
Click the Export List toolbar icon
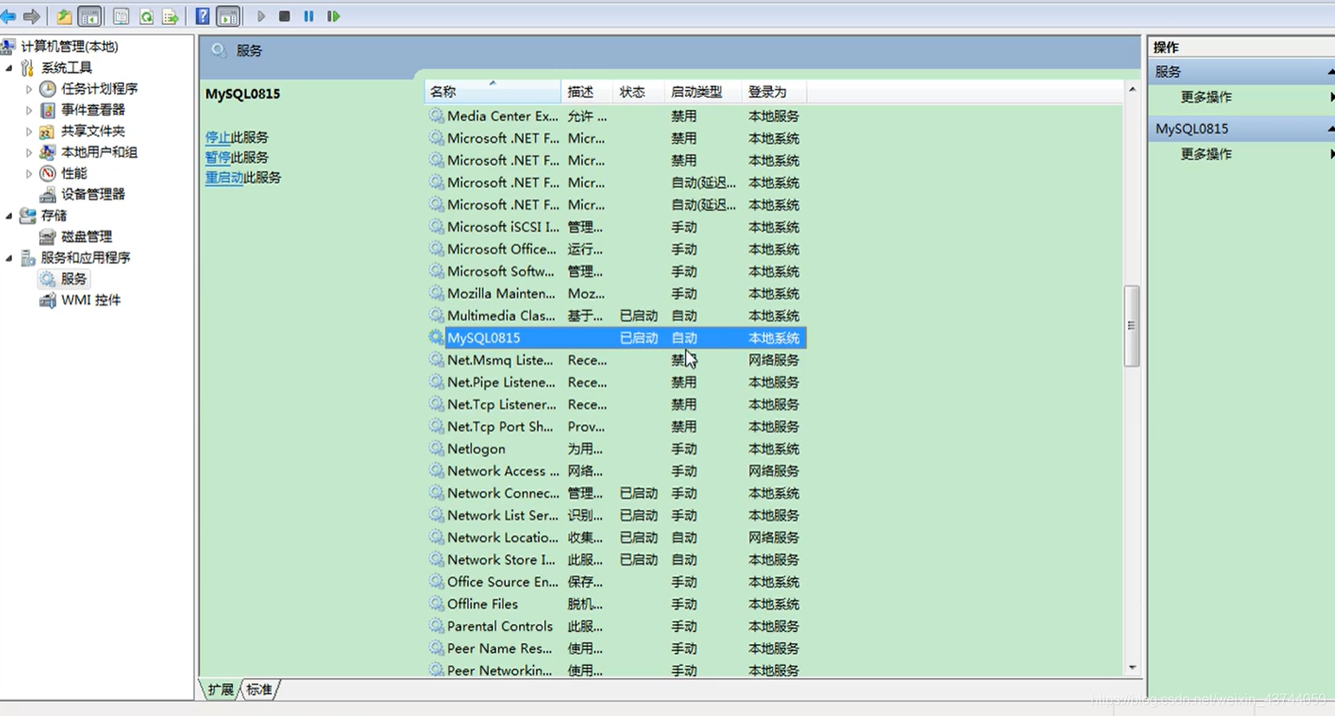pyautogui.click(x=171, y=16)
